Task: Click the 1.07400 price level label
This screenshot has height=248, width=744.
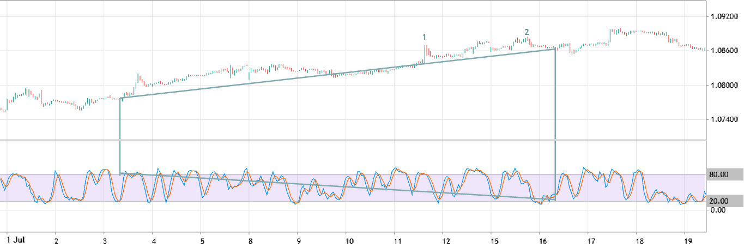Action: [724, 119]
